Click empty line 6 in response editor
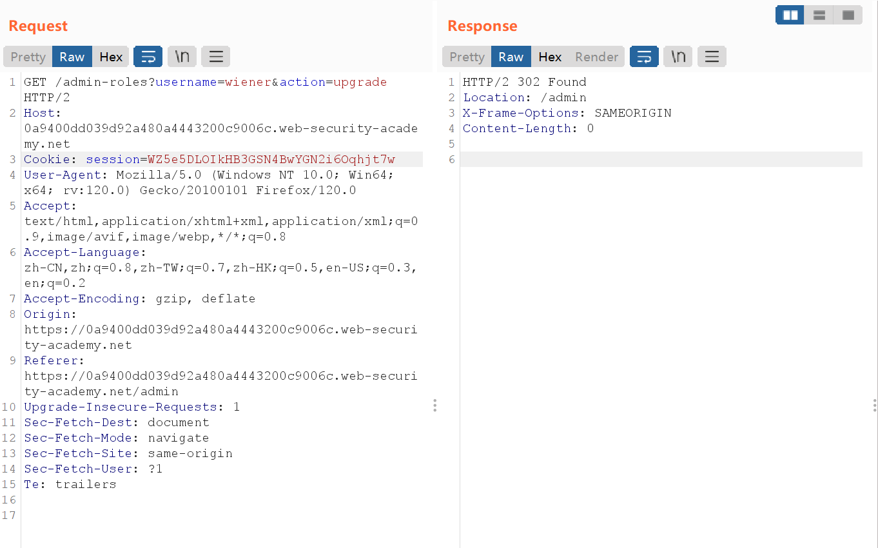878x548 pixels. [x=661, y=159]
